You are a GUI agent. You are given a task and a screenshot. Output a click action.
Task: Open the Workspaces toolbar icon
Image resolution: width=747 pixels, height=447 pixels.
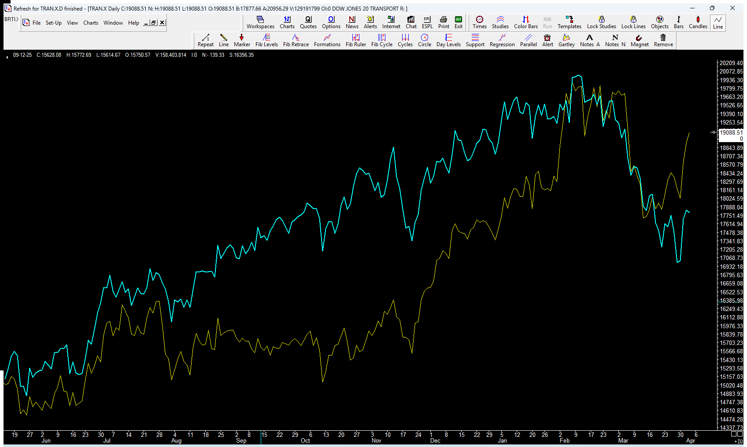[260, 22]
